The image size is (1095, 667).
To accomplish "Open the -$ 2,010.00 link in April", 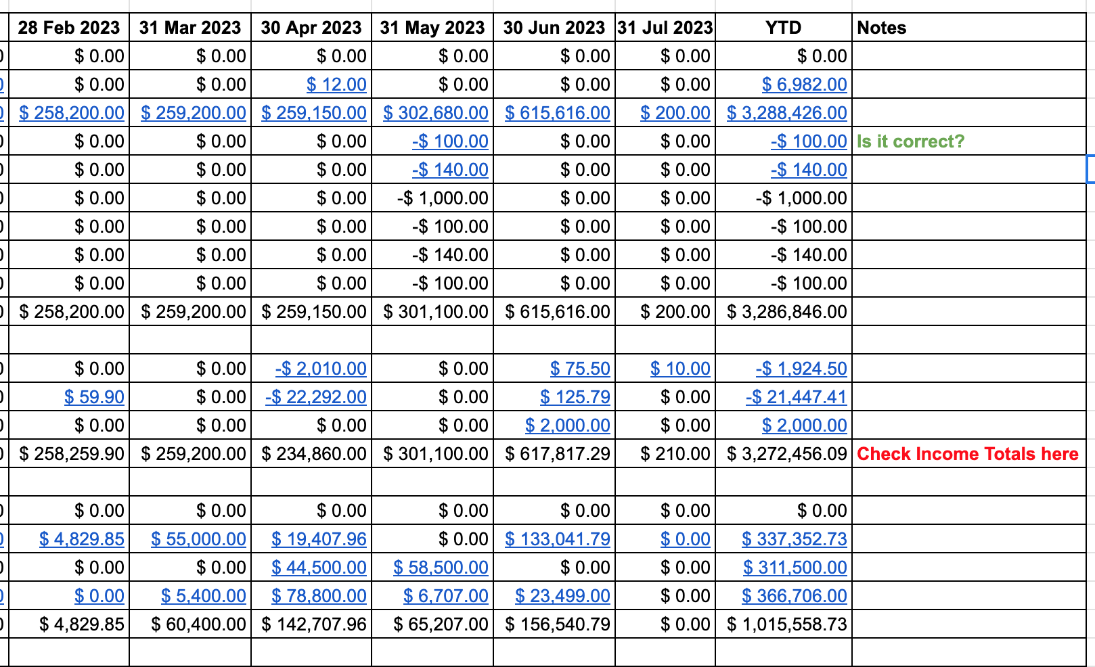I will (321, 369).
